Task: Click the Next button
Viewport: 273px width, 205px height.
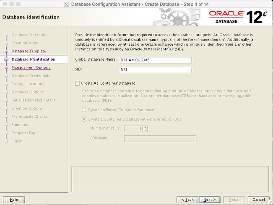Action: click(210, 200)
